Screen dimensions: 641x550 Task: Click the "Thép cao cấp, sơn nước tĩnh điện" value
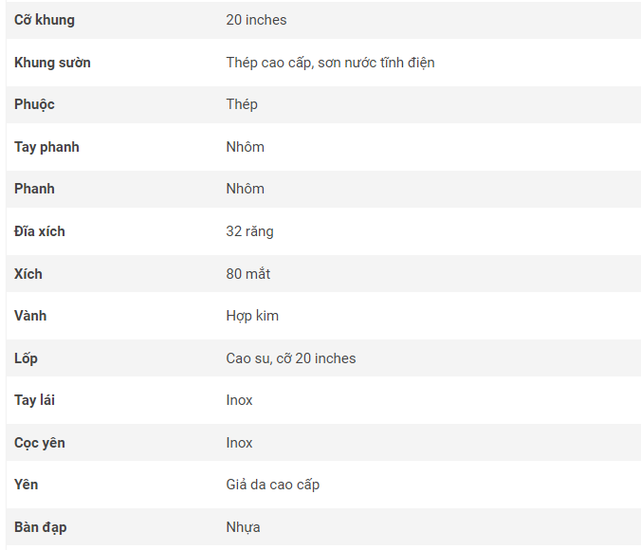(x=330, y=63)
